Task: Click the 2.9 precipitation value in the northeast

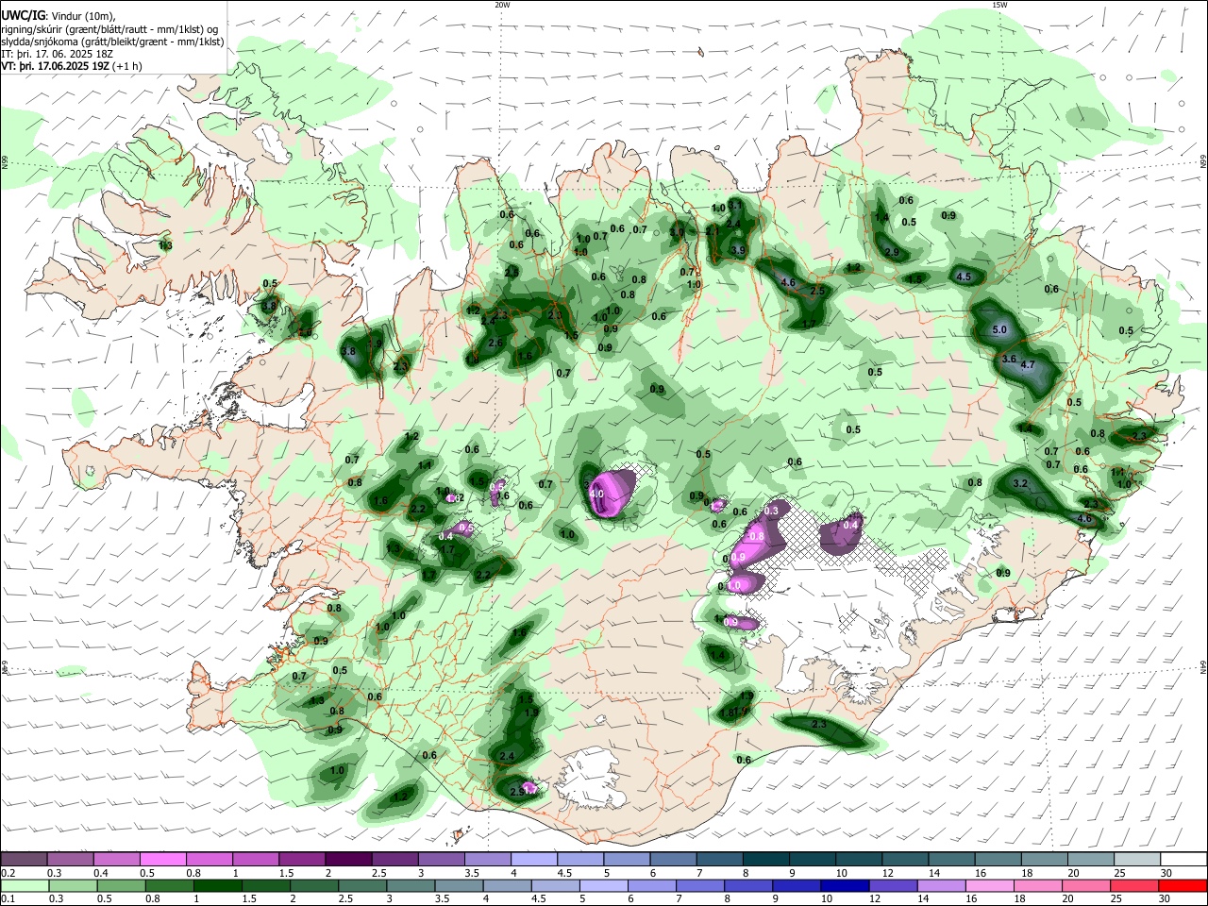Action: pos(893,252)
